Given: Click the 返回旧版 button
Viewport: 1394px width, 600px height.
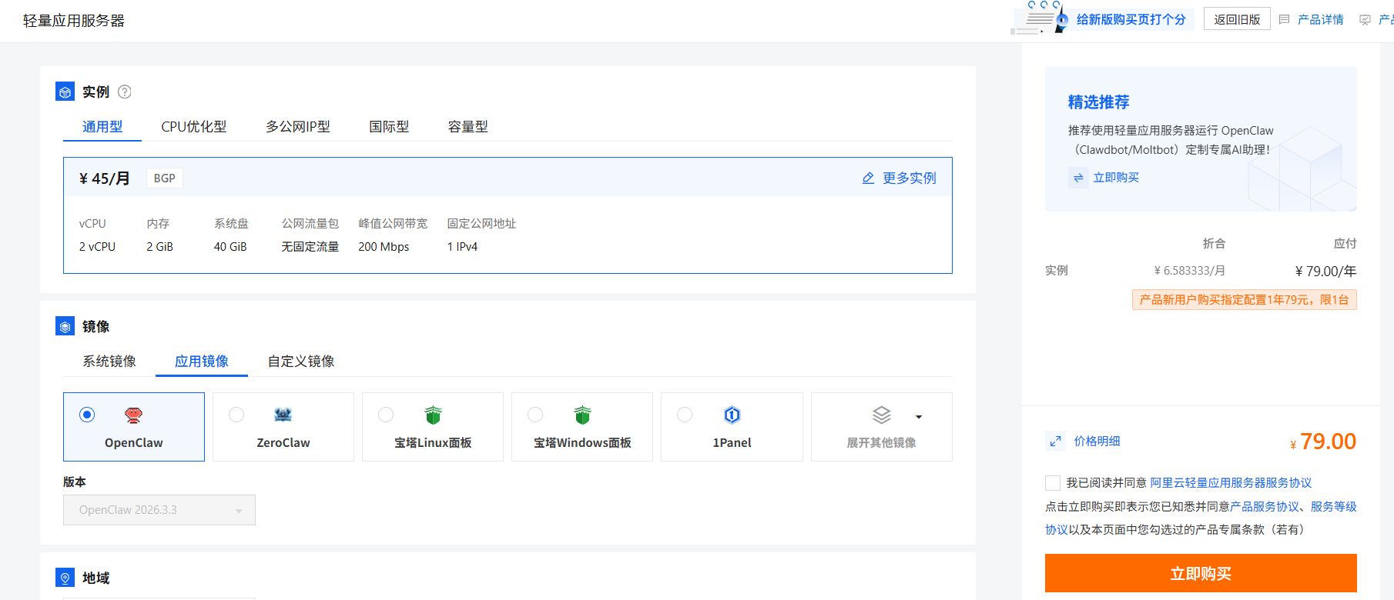Looking at the screenshot, I should tap(1237, 19).
